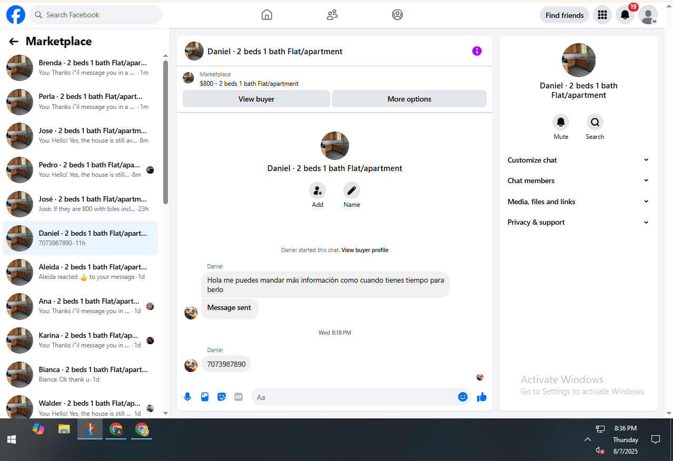This screenshot has height=461, width=673.
Task: Go back from Marketplace chats
Action: click(x=14, y=42)
